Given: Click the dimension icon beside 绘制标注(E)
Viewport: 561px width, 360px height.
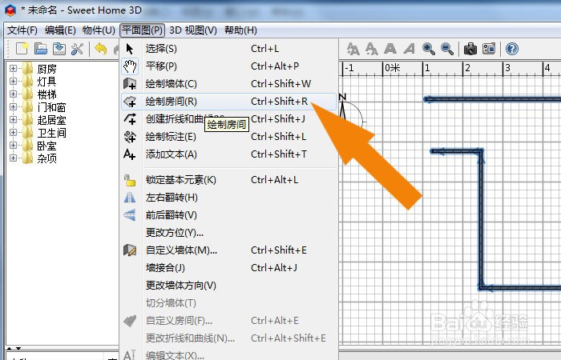Looking at the screenshot, I should (130, 137).
